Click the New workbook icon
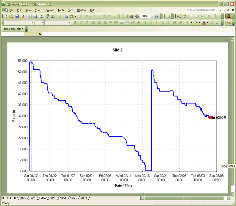The width and height of the screenshot is (236, 206). (x=6, y=16)
